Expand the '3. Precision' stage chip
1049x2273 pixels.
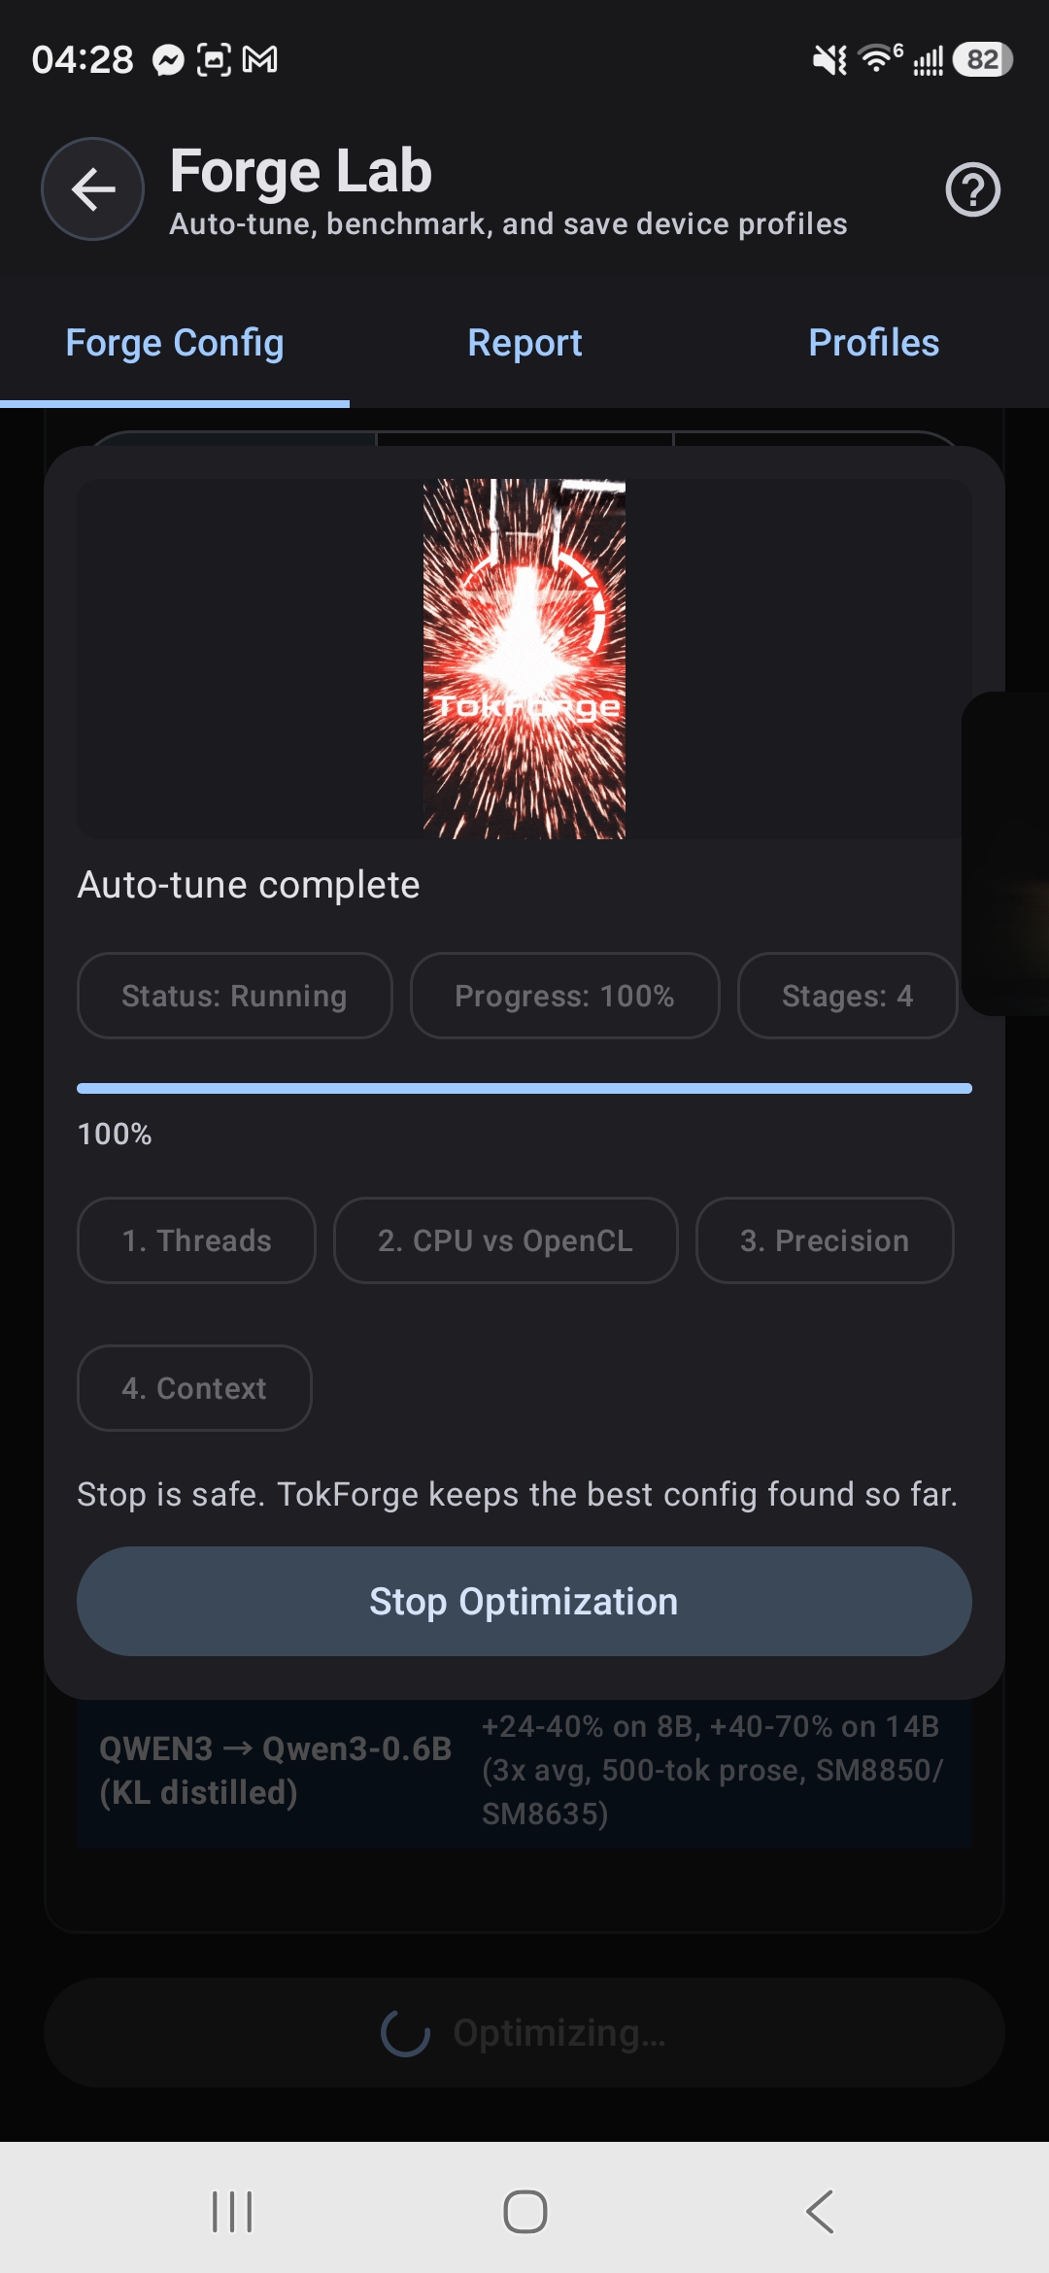824,1240
